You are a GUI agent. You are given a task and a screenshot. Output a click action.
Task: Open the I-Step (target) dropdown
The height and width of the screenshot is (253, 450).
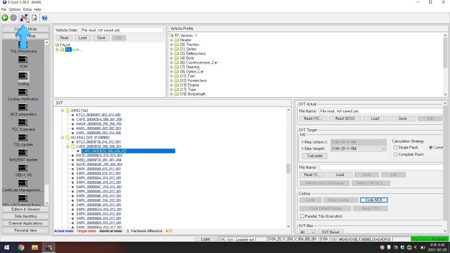point(384,149)
